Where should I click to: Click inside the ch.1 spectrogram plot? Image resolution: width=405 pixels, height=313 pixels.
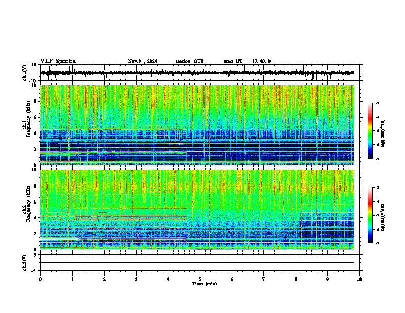[197, 125]
